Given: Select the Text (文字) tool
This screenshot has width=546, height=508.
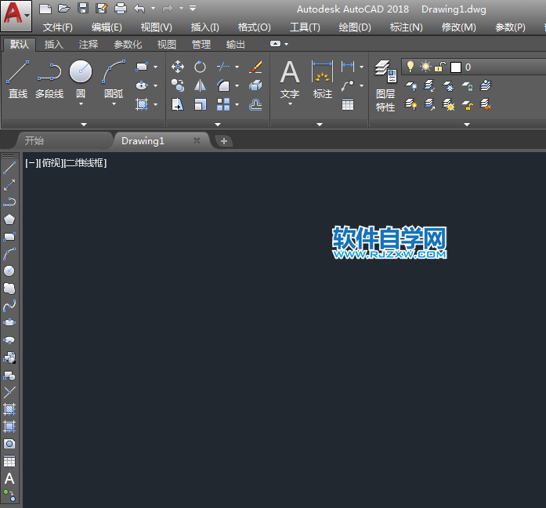Looking at the screenshot, I should click(x=290, y=80).
